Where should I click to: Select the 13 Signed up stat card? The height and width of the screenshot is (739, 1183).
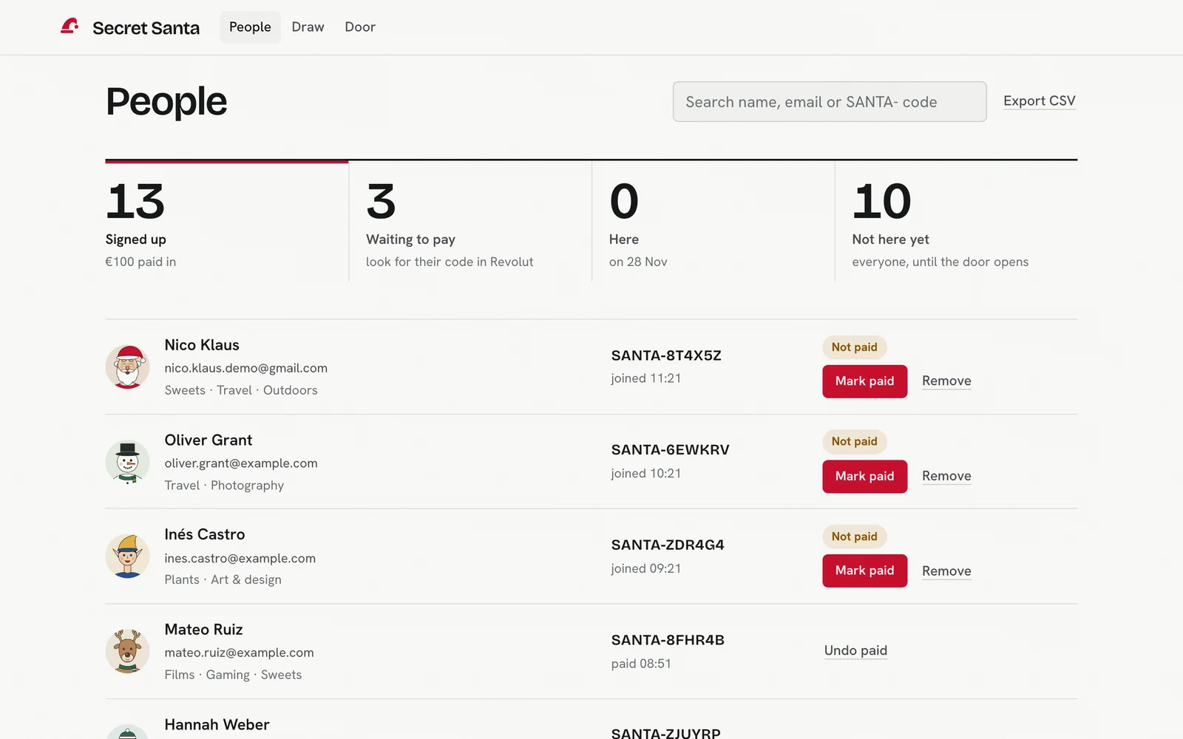(x=226, y=221)
